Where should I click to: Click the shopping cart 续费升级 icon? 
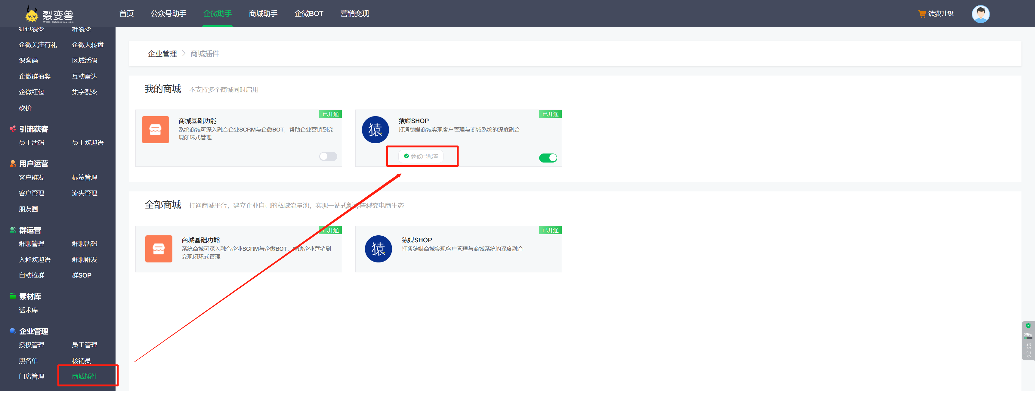pyautogui.click(x=922, y=14)
